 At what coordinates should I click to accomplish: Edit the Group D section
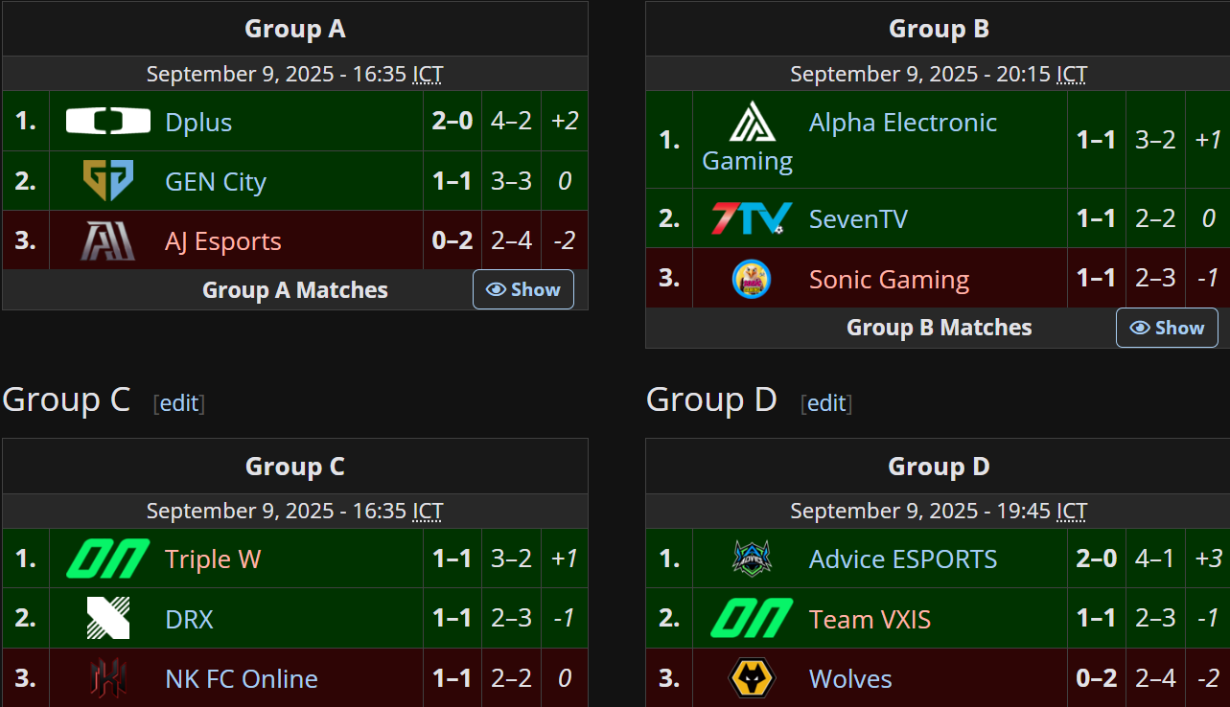tap(826, 403)
